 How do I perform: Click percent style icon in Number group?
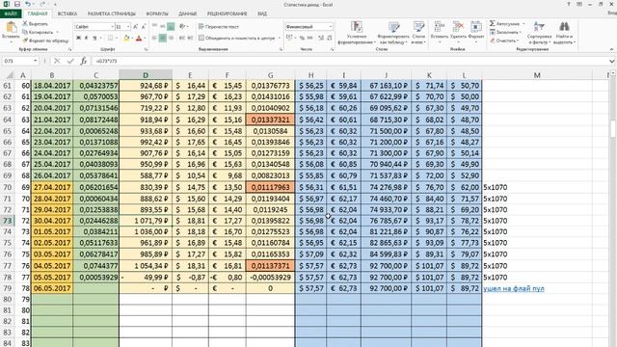click(x=302, y=38)
